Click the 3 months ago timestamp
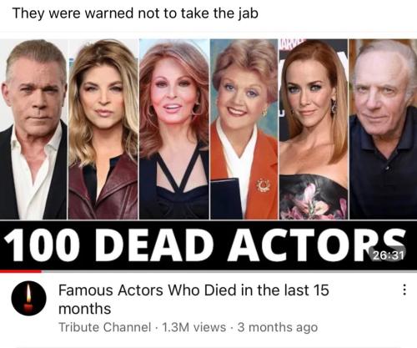 coord(278,327)
